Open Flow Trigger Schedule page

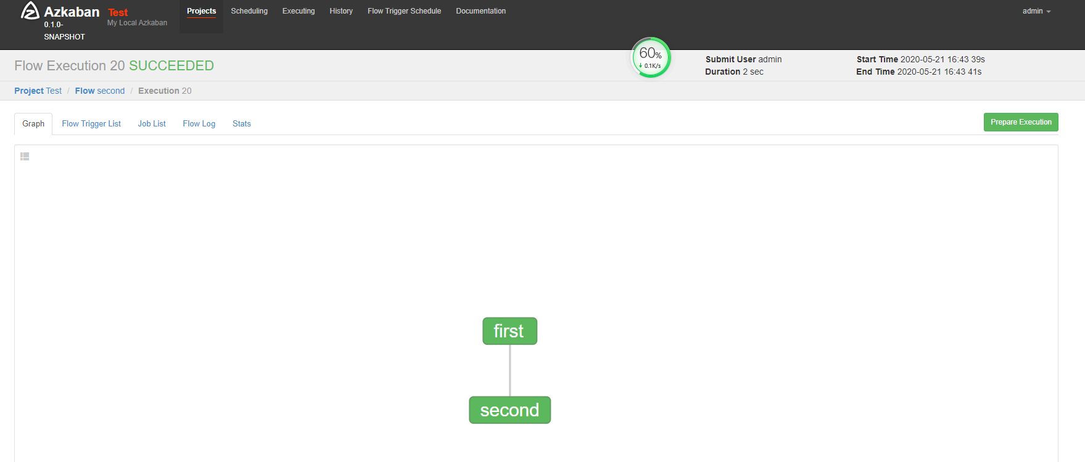(x=404, y=11)
